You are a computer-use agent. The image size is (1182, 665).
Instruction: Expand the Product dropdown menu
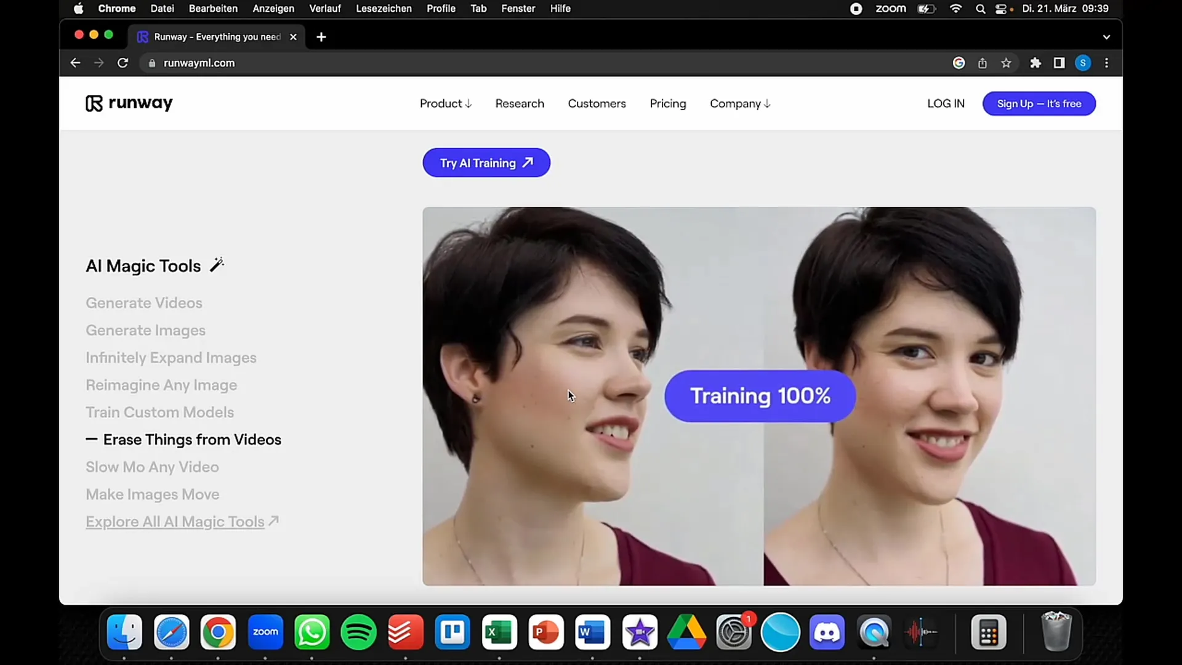click(x=445, y=103)
